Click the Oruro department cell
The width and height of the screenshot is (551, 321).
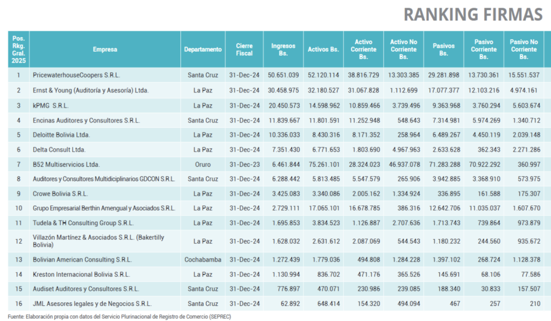(x=203, y=165)
